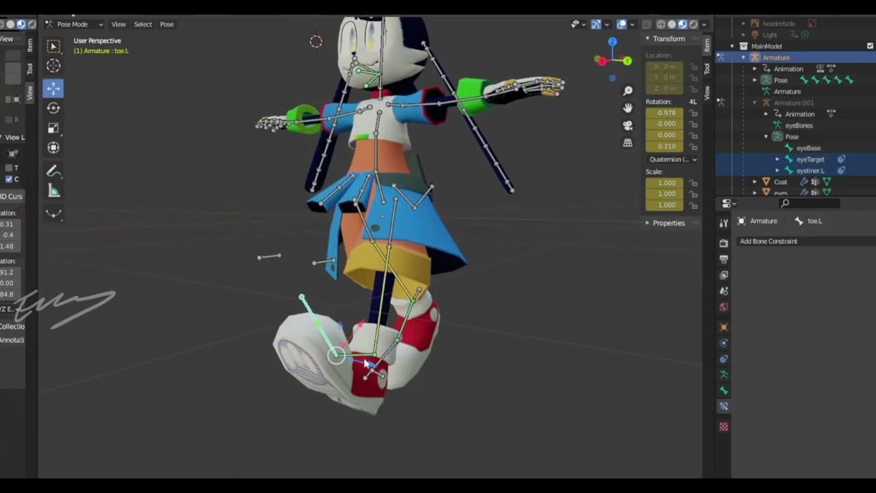The width and height of the screenshot is (876, 493).
Task: Open viewport shading options dropdown arrow
Action: point(704,25)
